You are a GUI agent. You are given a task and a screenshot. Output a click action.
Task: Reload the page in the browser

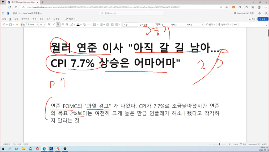coord(10,7)
